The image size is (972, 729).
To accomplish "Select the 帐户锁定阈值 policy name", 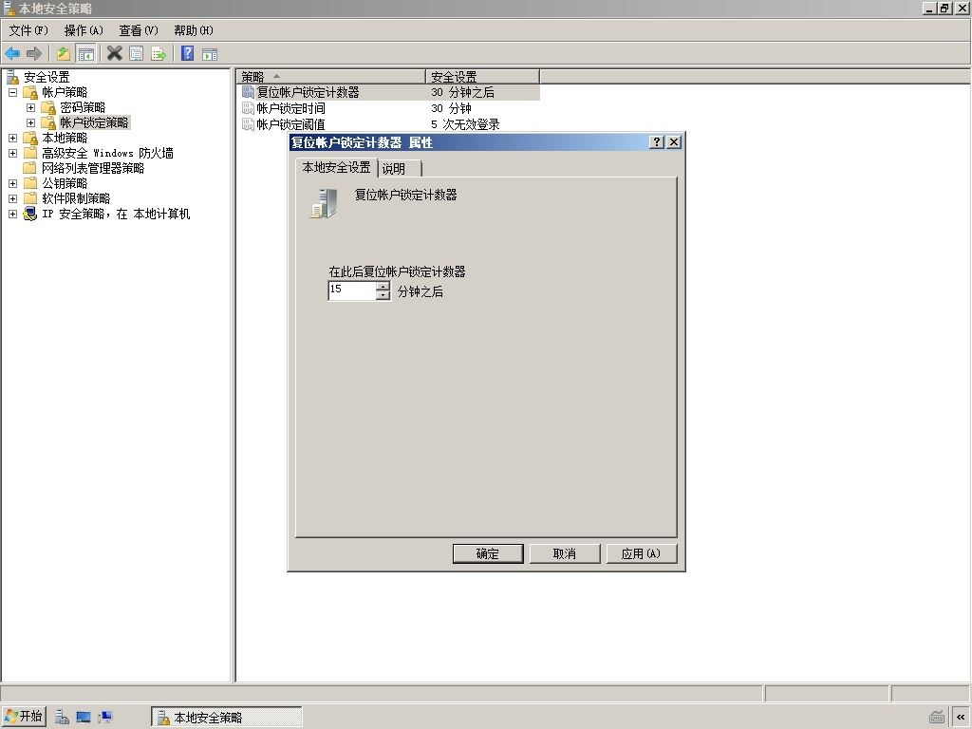I will tap(290, 124).
